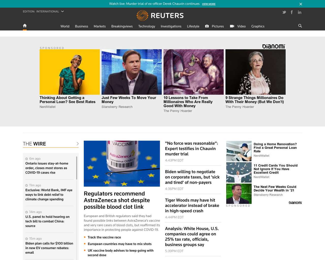
Task: Click Track the vaccine race link
Action: click(104, 237)
